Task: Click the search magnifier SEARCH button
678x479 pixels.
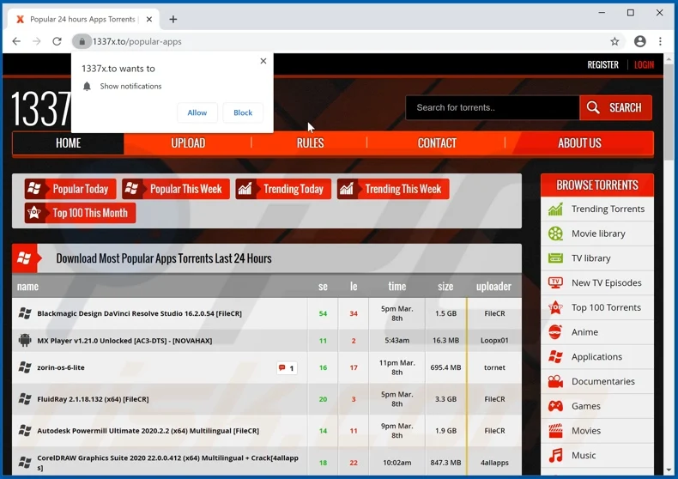Action: [615, 108]
